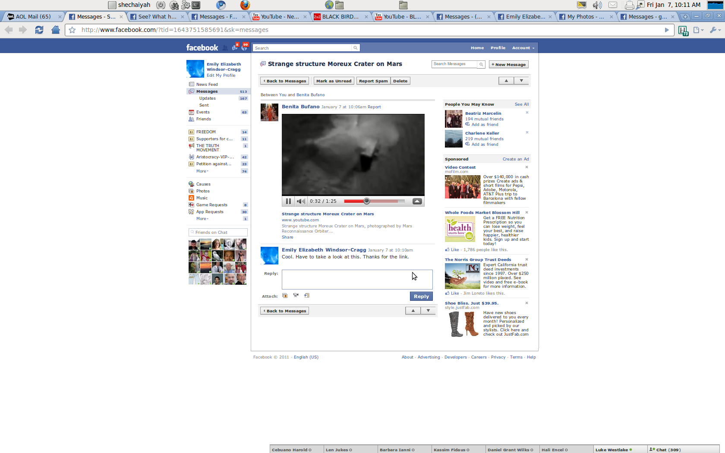Click bottom down arrow near Back to Messages
This screenshot has height=453, width=725.
click(x=428, y=311)
